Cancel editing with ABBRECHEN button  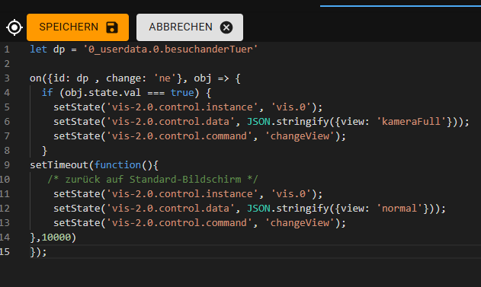[190, 27]
